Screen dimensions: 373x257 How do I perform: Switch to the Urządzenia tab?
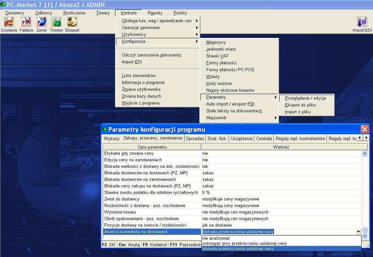pyautogui.click(x=242, y=139)
